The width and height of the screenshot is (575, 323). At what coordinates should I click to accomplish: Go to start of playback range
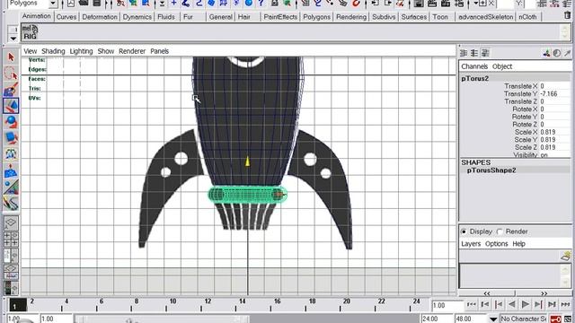[472, 304]
